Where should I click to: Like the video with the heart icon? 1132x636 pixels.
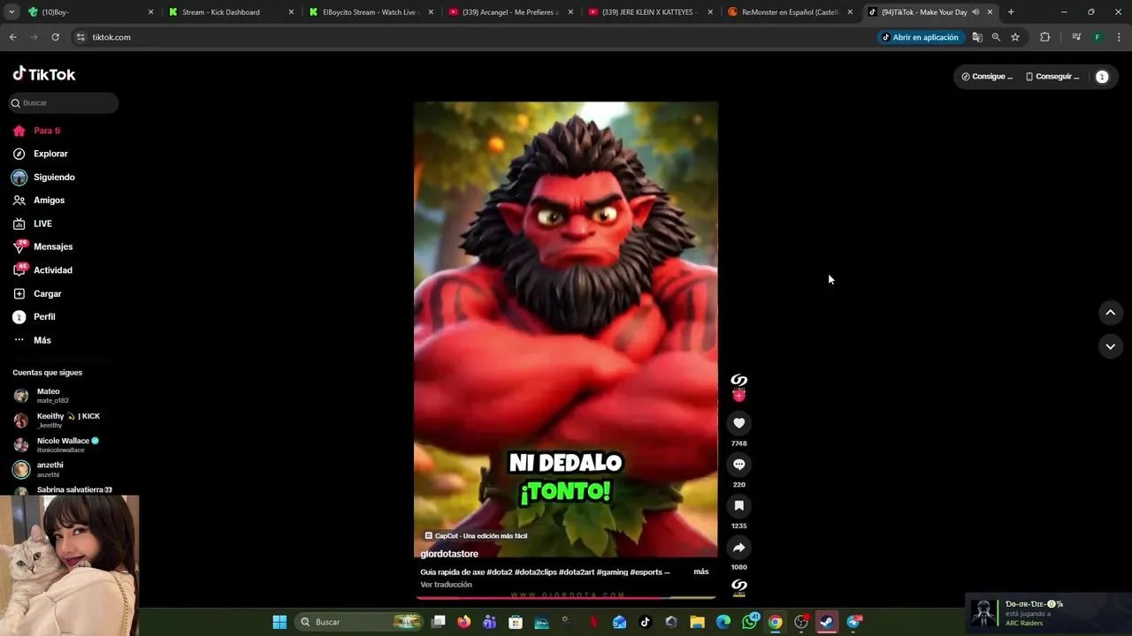[738, 423]
